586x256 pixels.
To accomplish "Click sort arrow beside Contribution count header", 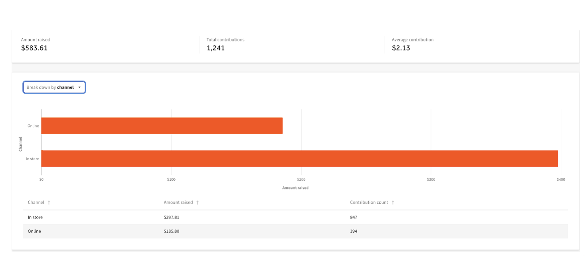I will coord(393,203).
